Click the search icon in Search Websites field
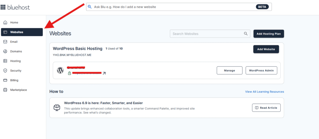The height and width of the screenshot is (139, 319). tap(246, 34)
